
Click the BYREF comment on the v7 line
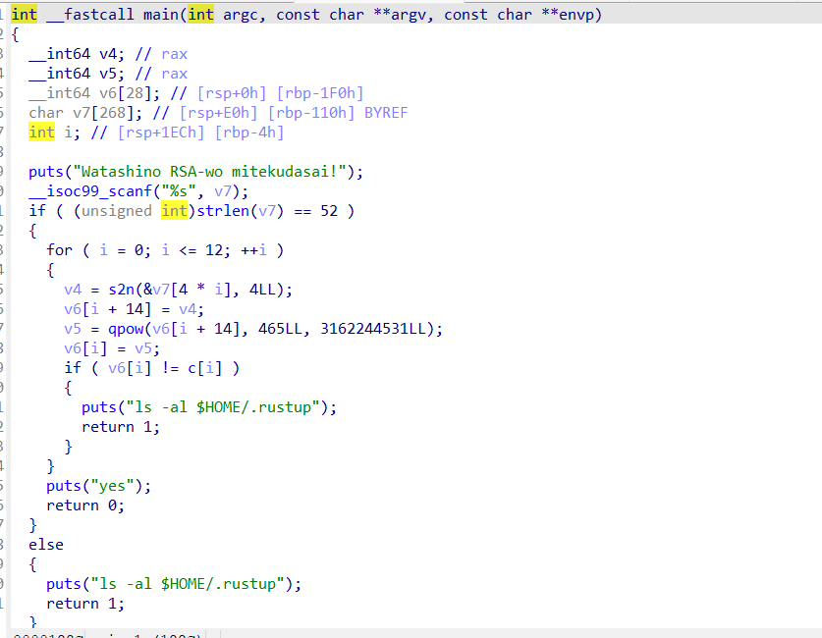click(x=386, y=113)
